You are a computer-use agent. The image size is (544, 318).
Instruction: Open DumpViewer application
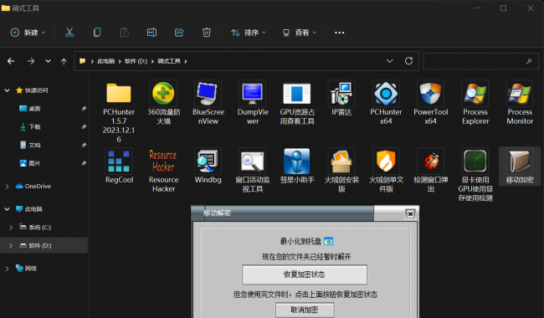253,93
